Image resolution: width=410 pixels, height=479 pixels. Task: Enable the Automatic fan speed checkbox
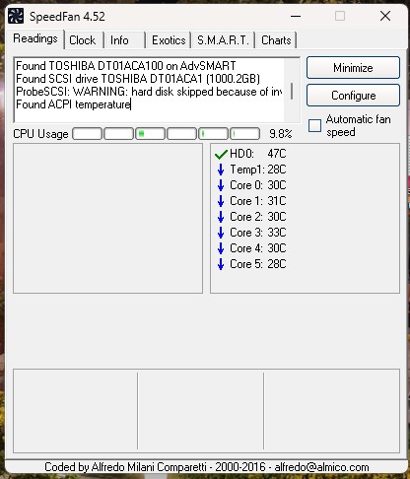(314, 125)
